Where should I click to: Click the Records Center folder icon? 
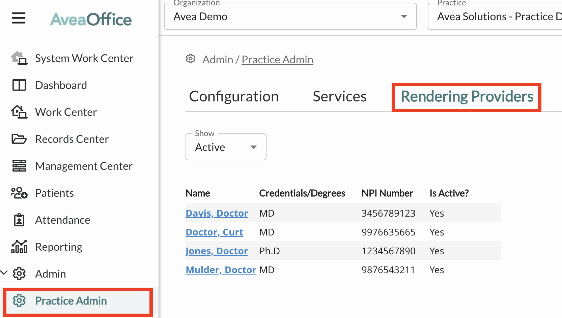(x=19, y=139)
